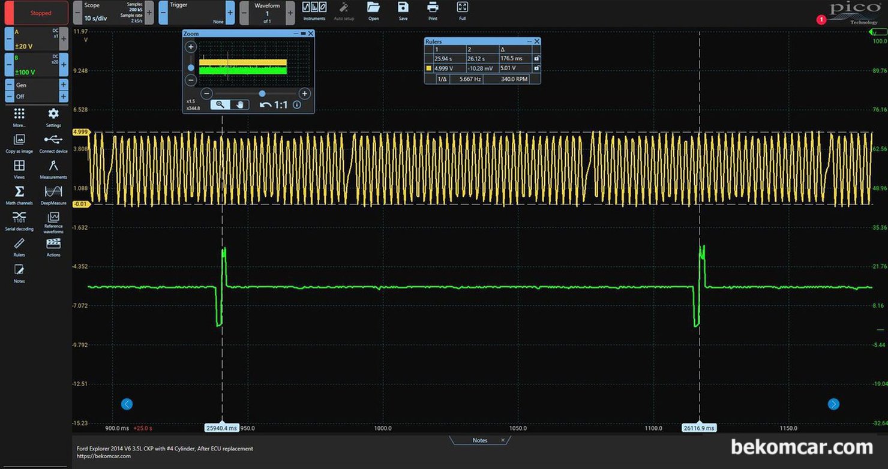Close the Notes tab at bottom
The image size is (888, 469).
[502, 440]
